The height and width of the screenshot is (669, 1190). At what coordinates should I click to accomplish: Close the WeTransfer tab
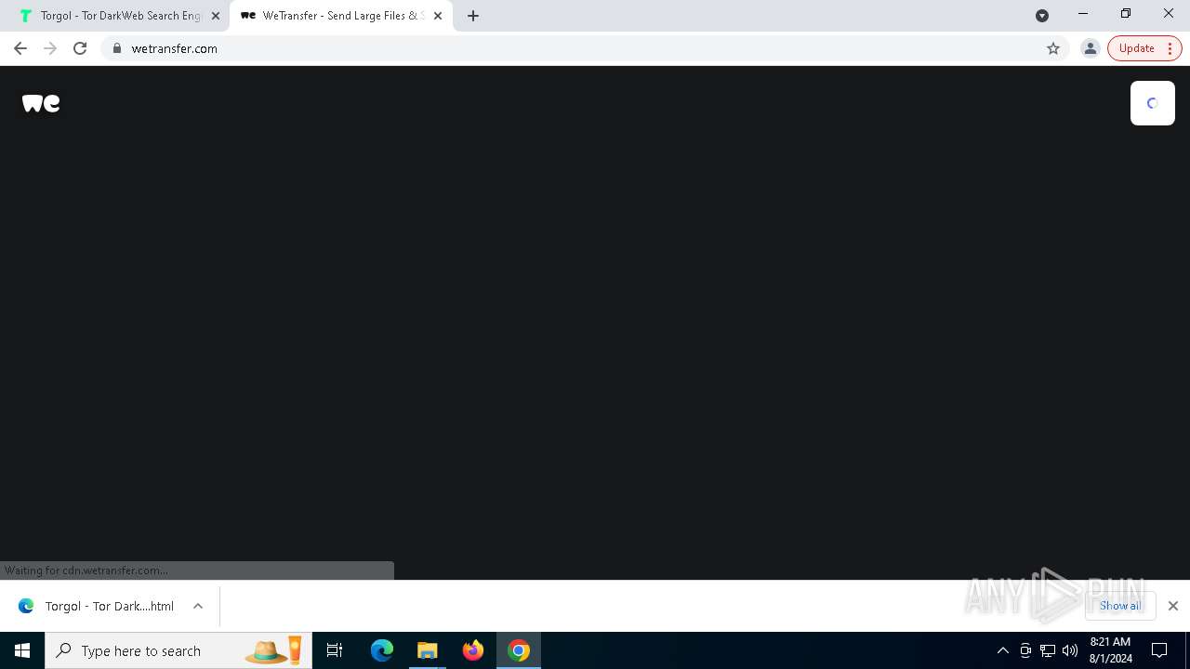438,16
